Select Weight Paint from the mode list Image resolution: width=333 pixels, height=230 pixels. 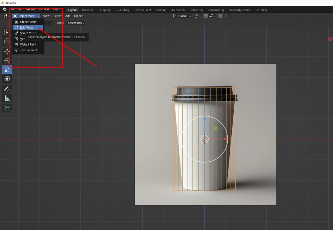coord(28,44)
